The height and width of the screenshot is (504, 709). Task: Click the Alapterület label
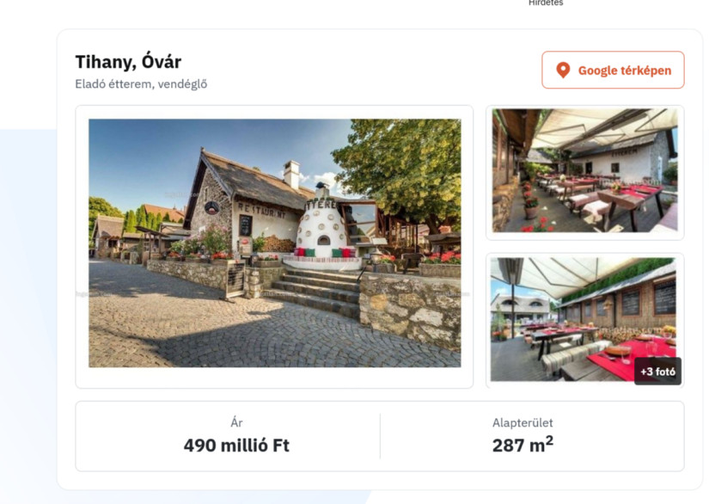tap(523, 422)
